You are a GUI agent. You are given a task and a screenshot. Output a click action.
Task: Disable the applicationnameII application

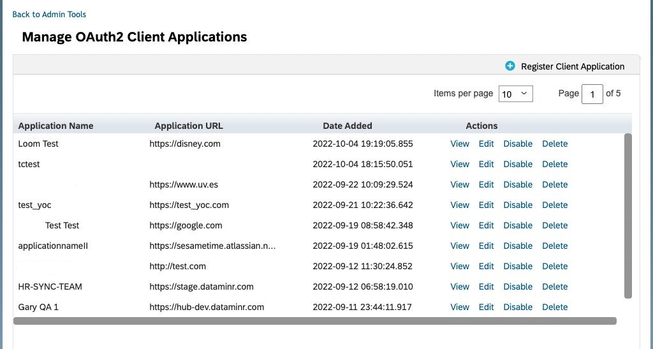click(518, 246)
